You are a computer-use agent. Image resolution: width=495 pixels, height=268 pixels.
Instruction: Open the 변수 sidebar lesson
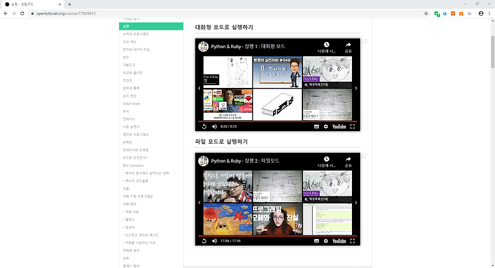pyautogui.click(x=126, y=58)
